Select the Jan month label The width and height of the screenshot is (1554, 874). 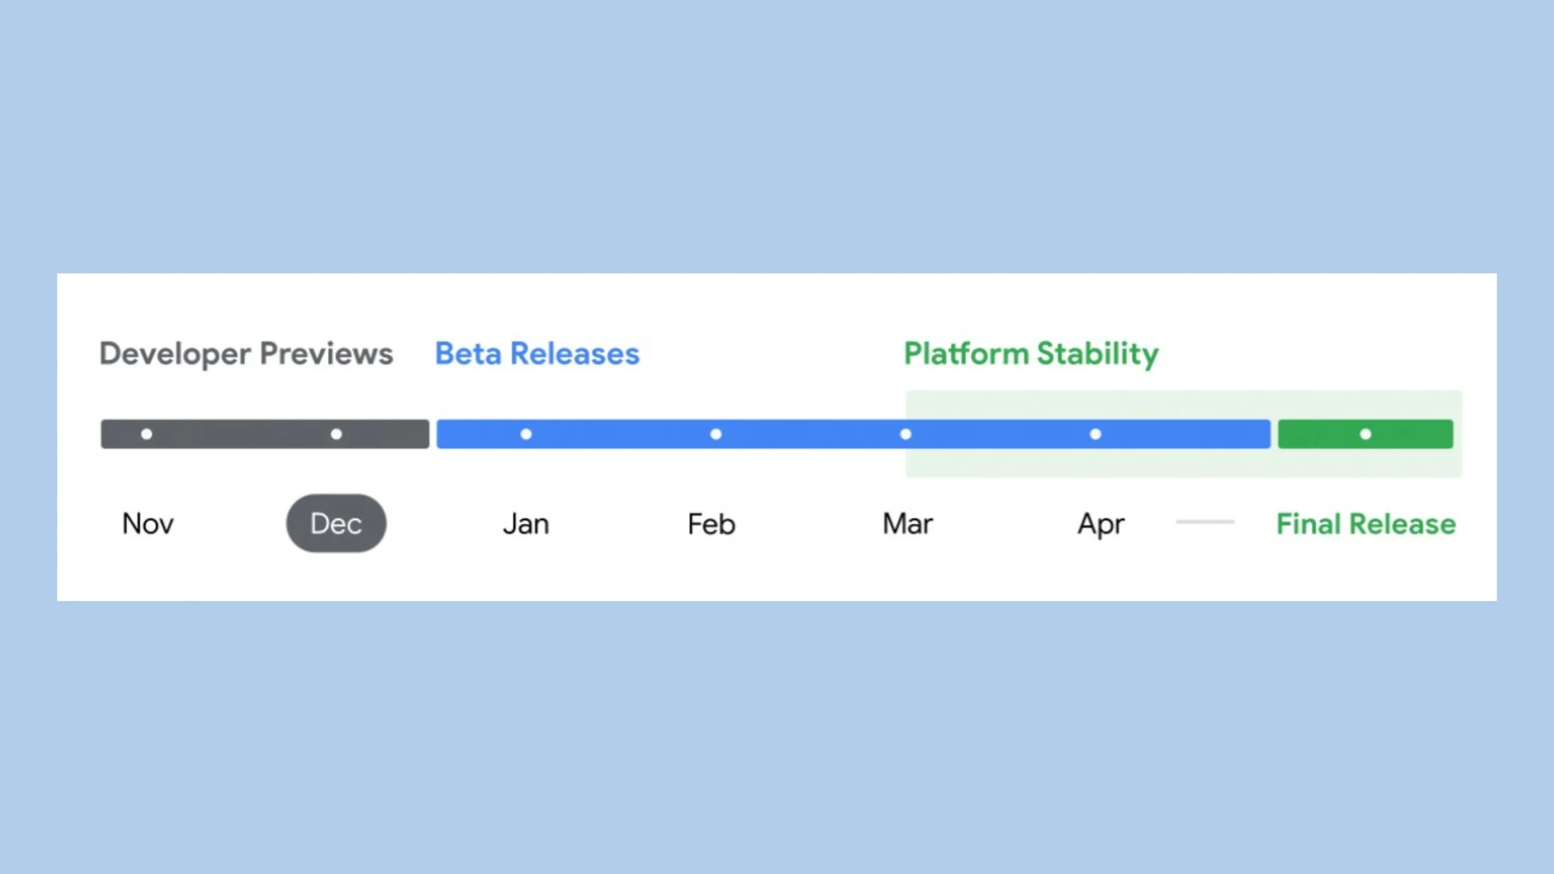point(526,523)
